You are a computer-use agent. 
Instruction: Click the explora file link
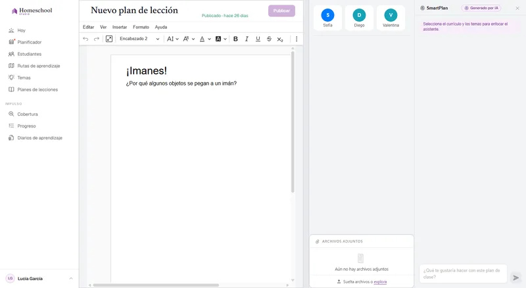tap(380, 282)
